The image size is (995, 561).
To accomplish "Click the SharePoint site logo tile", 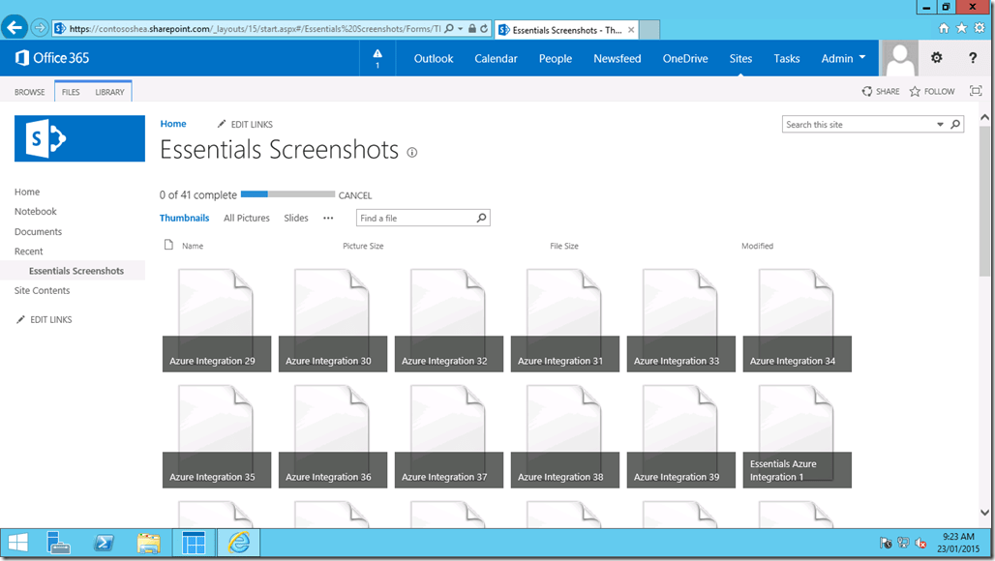I will (x=78, y=138).
